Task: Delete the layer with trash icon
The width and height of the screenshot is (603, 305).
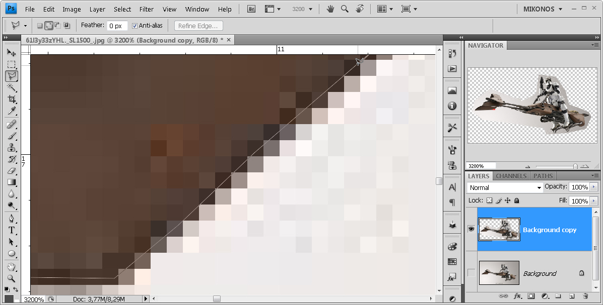Action: coord(585,296)
